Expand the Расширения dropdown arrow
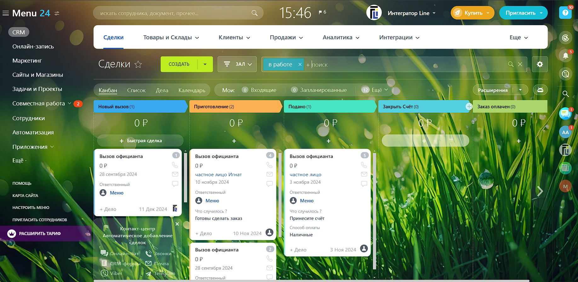 pyautogui.click(x=520, y=90)
